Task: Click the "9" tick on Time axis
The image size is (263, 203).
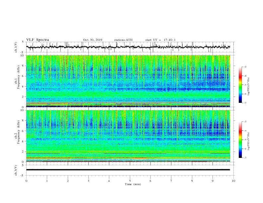Action: [x=213, y=181]
